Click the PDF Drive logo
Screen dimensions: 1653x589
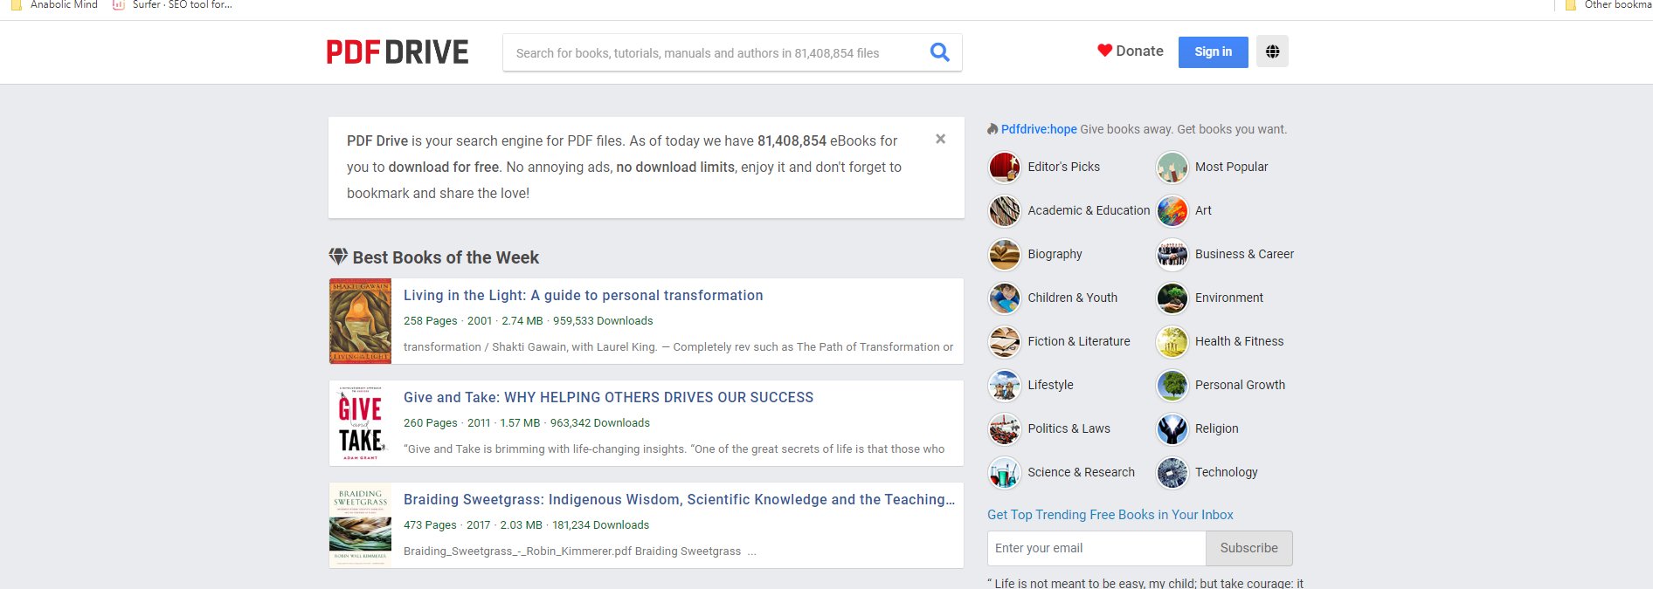tap(398, 52)
